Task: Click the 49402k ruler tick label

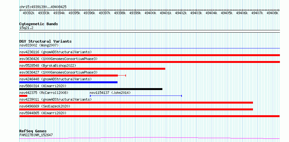Action: (x=181, y=13)
